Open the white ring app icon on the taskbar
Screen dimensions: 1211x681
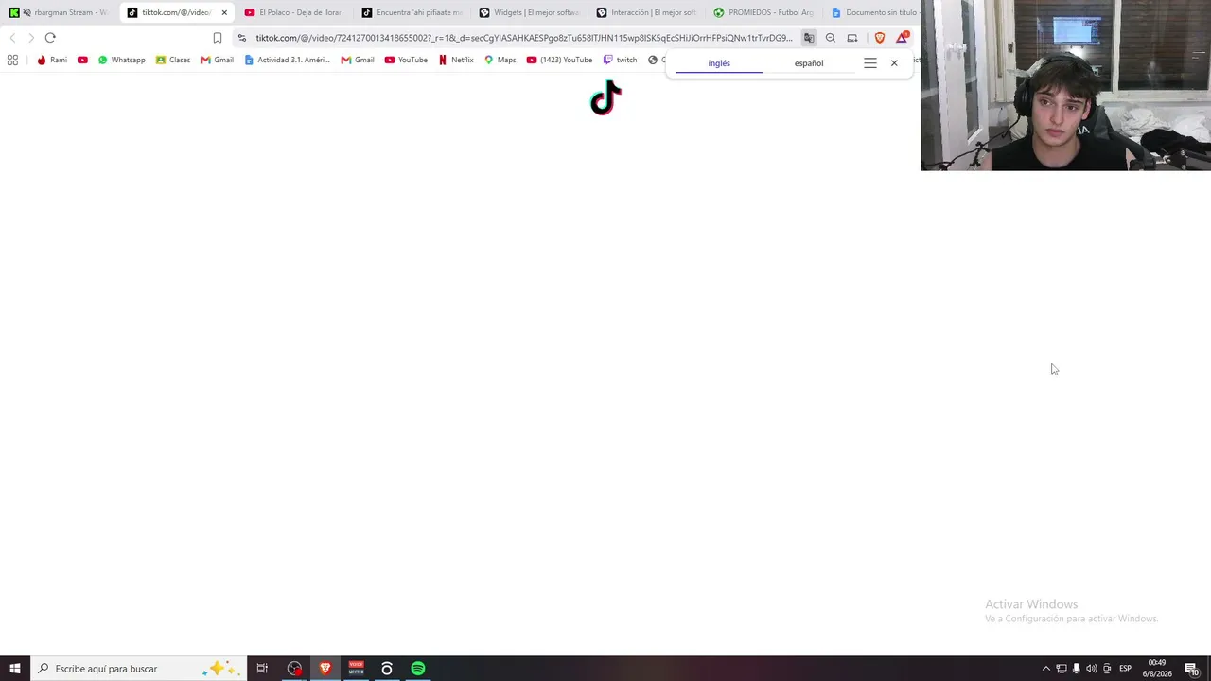(x=387, y=669)
